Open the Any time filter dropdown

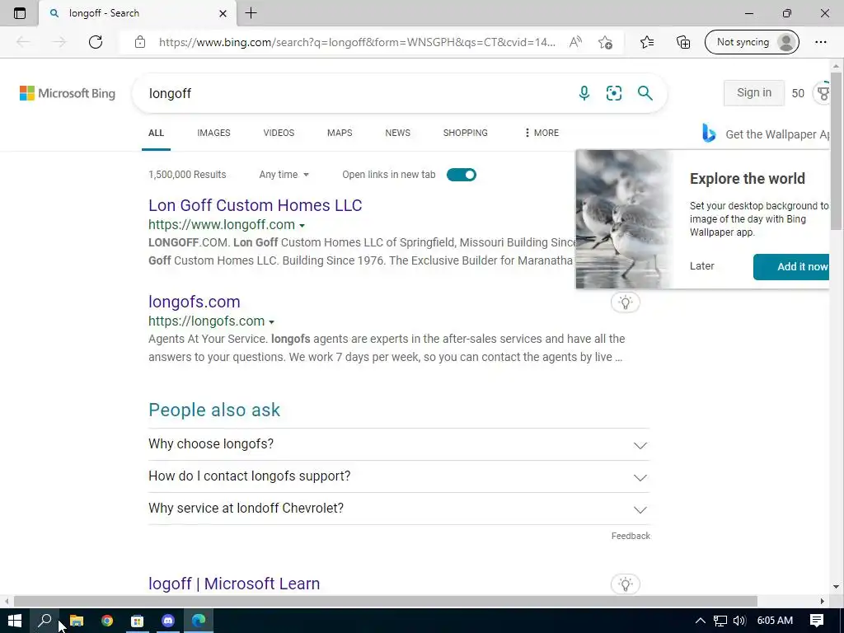284,175
